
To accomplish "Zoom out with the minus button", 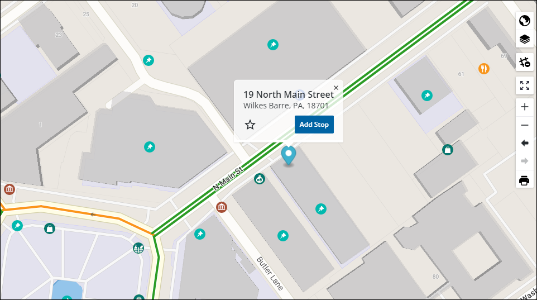I will click(524, 125).
